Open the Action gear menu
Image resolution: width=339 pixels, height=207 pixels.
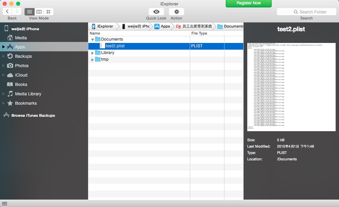click(176, 12)
